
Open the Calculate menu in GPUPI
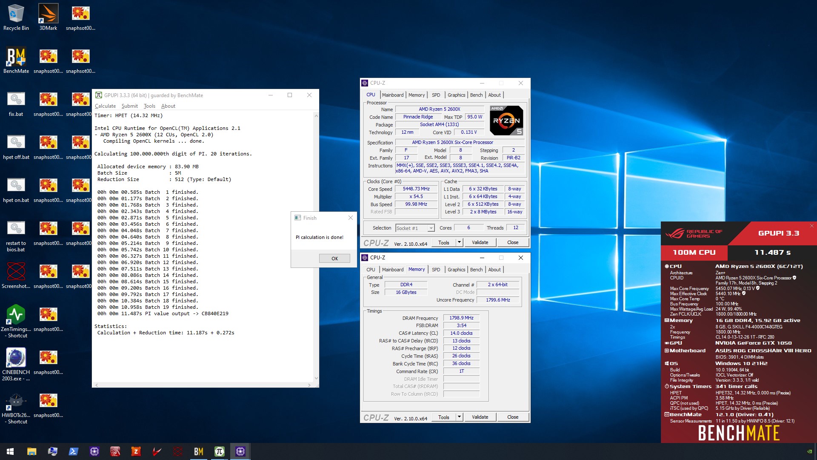(x=105, y=106)
